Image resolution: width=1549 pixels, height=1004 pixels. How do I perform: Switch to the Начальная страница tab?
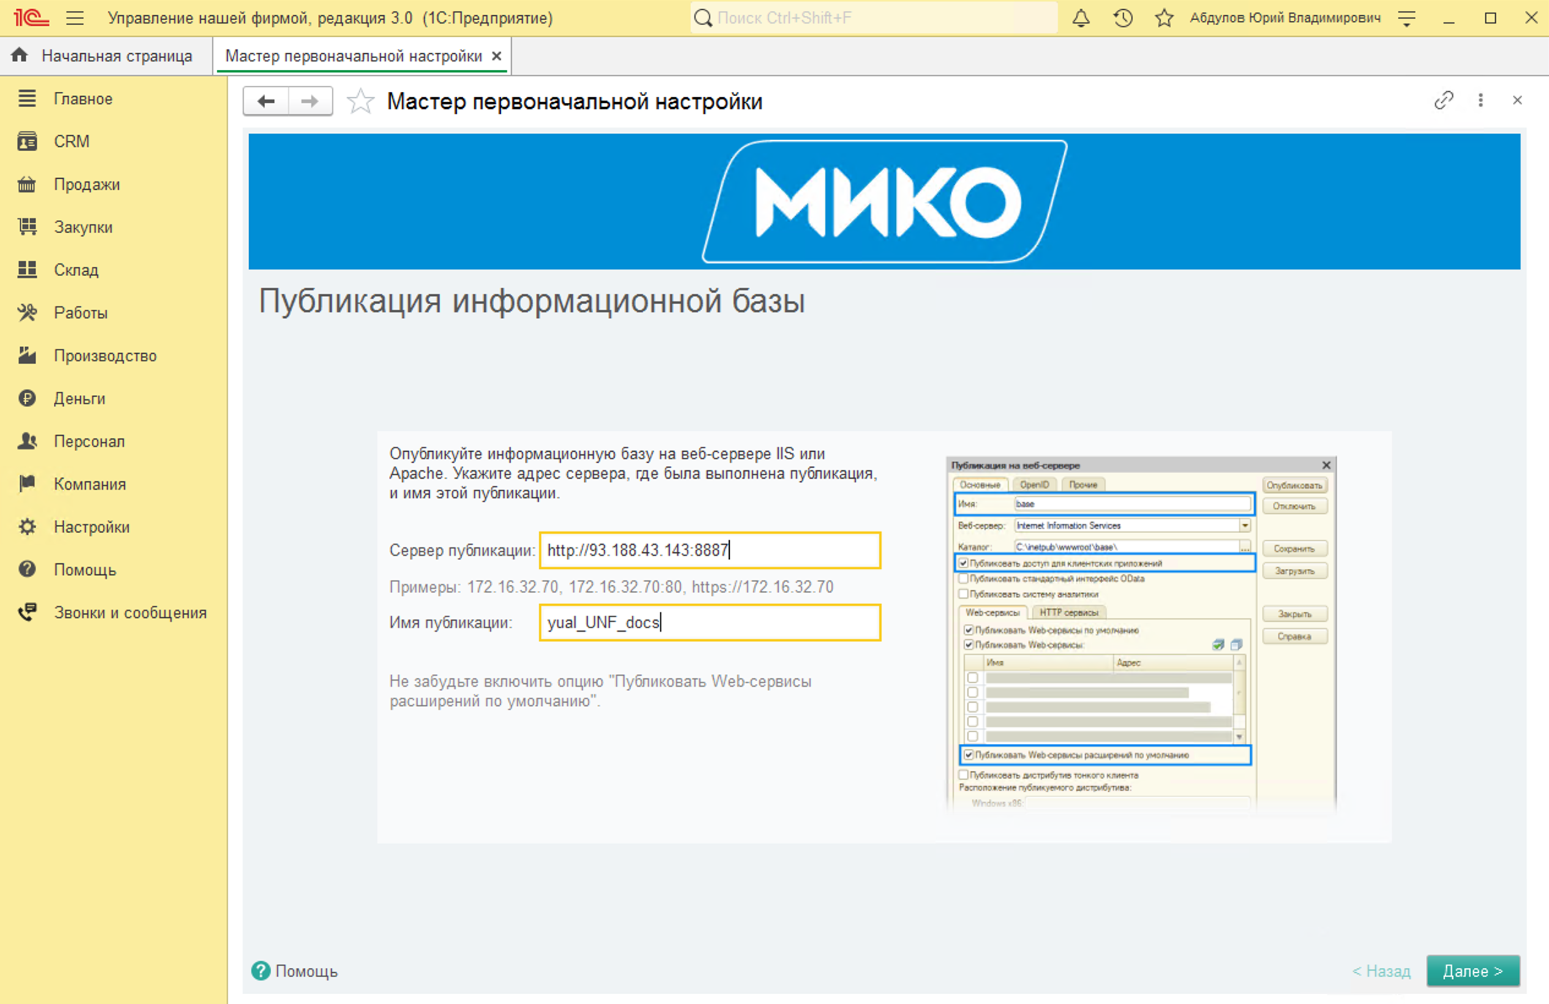pos(117,55)
